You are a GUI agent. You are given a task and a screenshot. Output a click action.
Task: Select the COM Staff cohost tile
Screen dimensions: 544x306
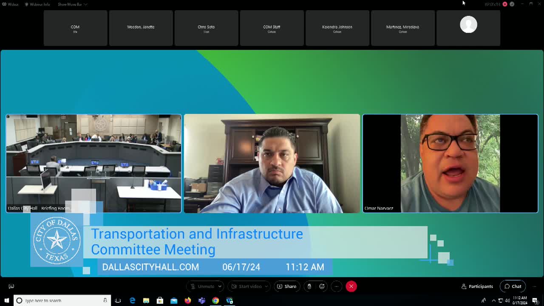[272, 28]
